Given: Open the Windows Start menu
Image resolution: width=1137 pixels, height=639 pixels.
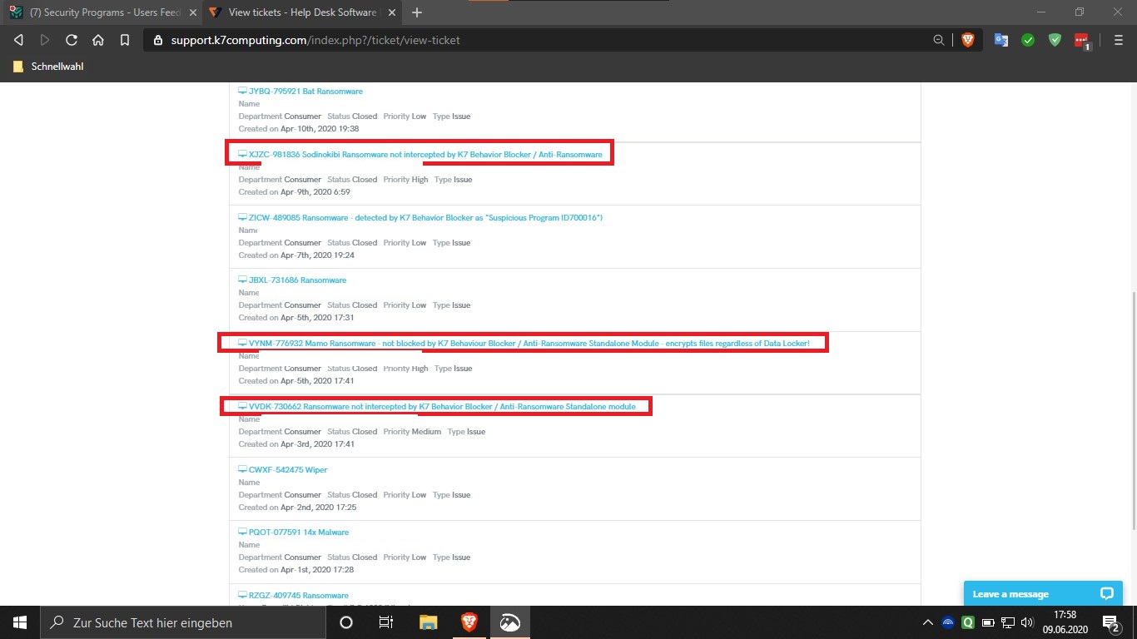Looking at the screenshot, I should coord(20,622).
